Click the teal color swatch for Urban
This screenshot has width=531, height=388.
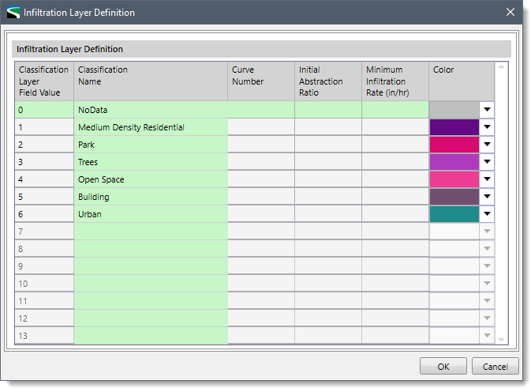click(454, 214)
